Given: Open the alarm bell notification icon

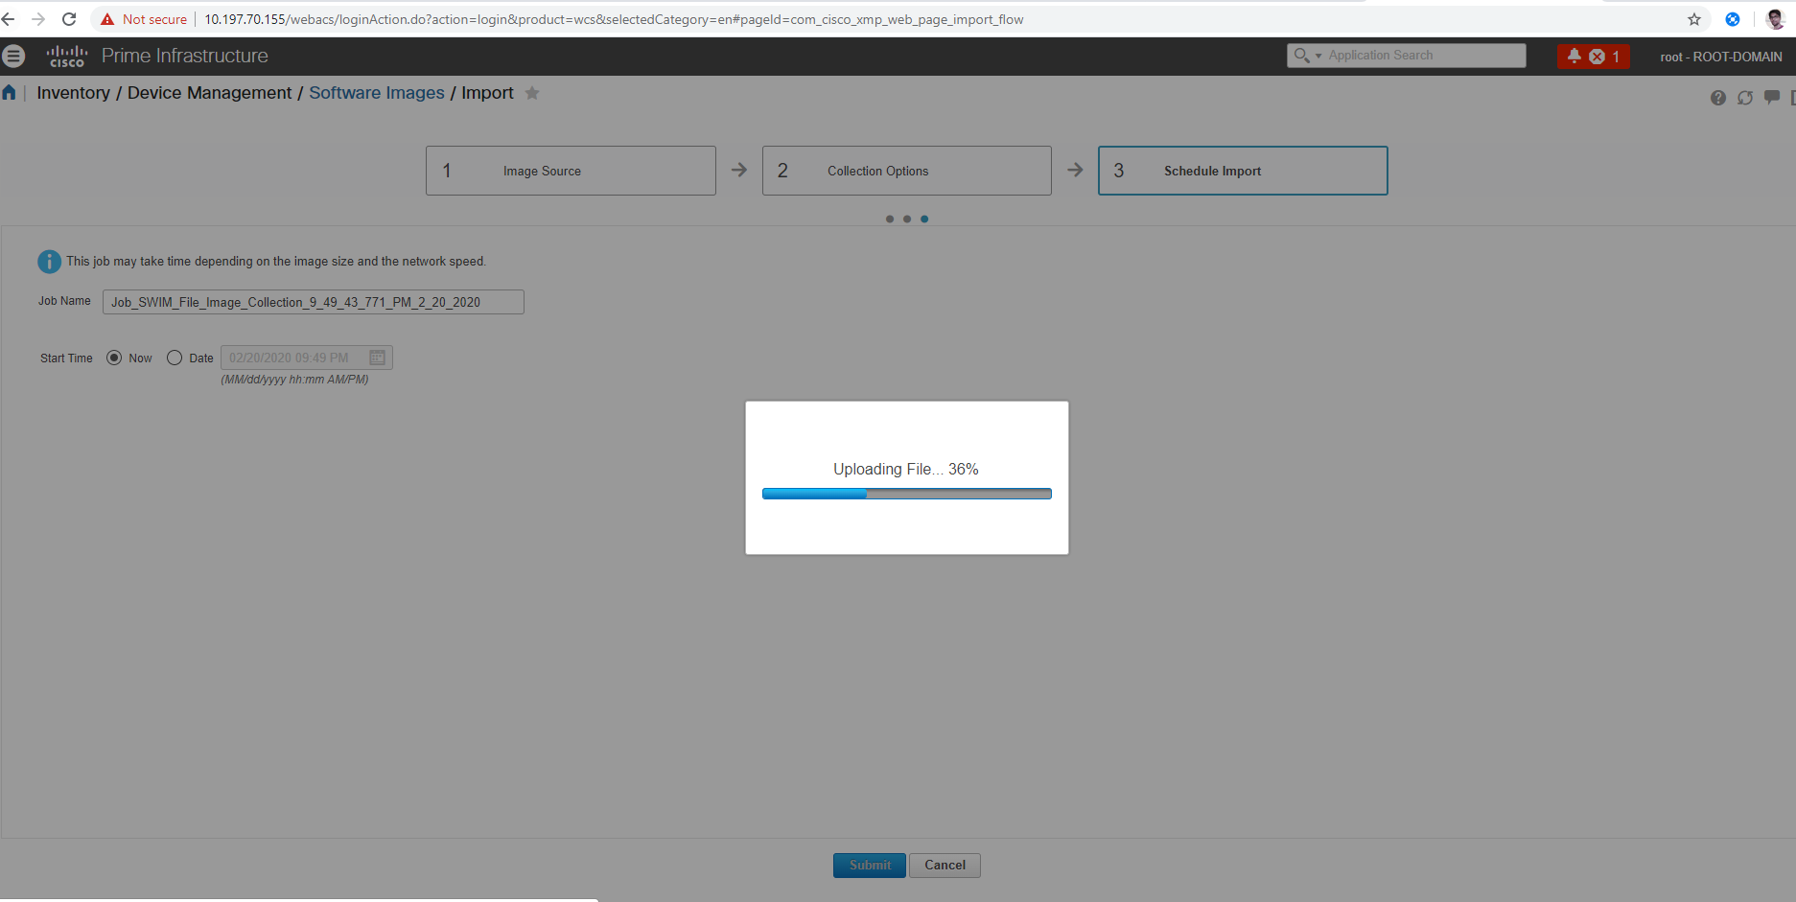Looking at the screenshot, I should [1574, 56].
